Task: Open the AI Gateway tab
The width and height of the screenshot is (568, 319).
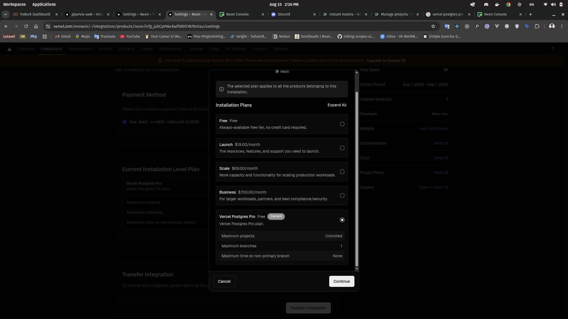Action: pos(236,49)
